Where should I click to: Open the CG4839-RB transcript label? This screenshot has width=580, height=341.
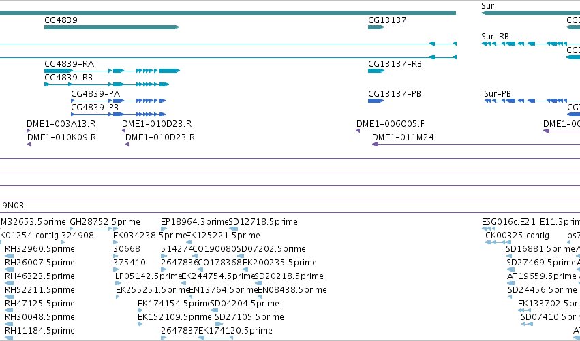pos(68,78)
